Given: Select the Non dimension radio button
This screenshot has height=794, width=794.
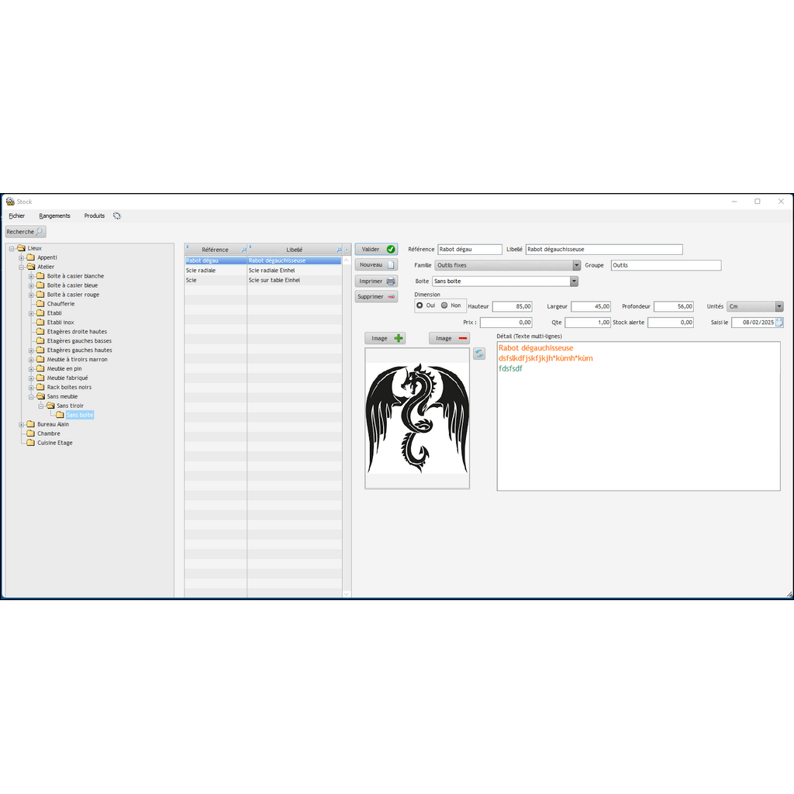Looking at the screenshot, I should pos(444,306).
